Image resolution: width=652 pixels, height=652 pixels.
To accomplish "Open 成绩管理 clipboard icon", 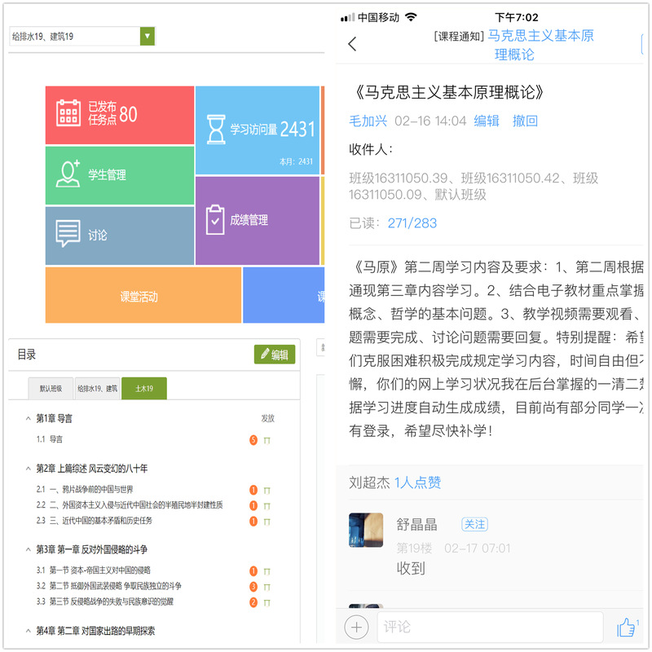I will (215, 220).
